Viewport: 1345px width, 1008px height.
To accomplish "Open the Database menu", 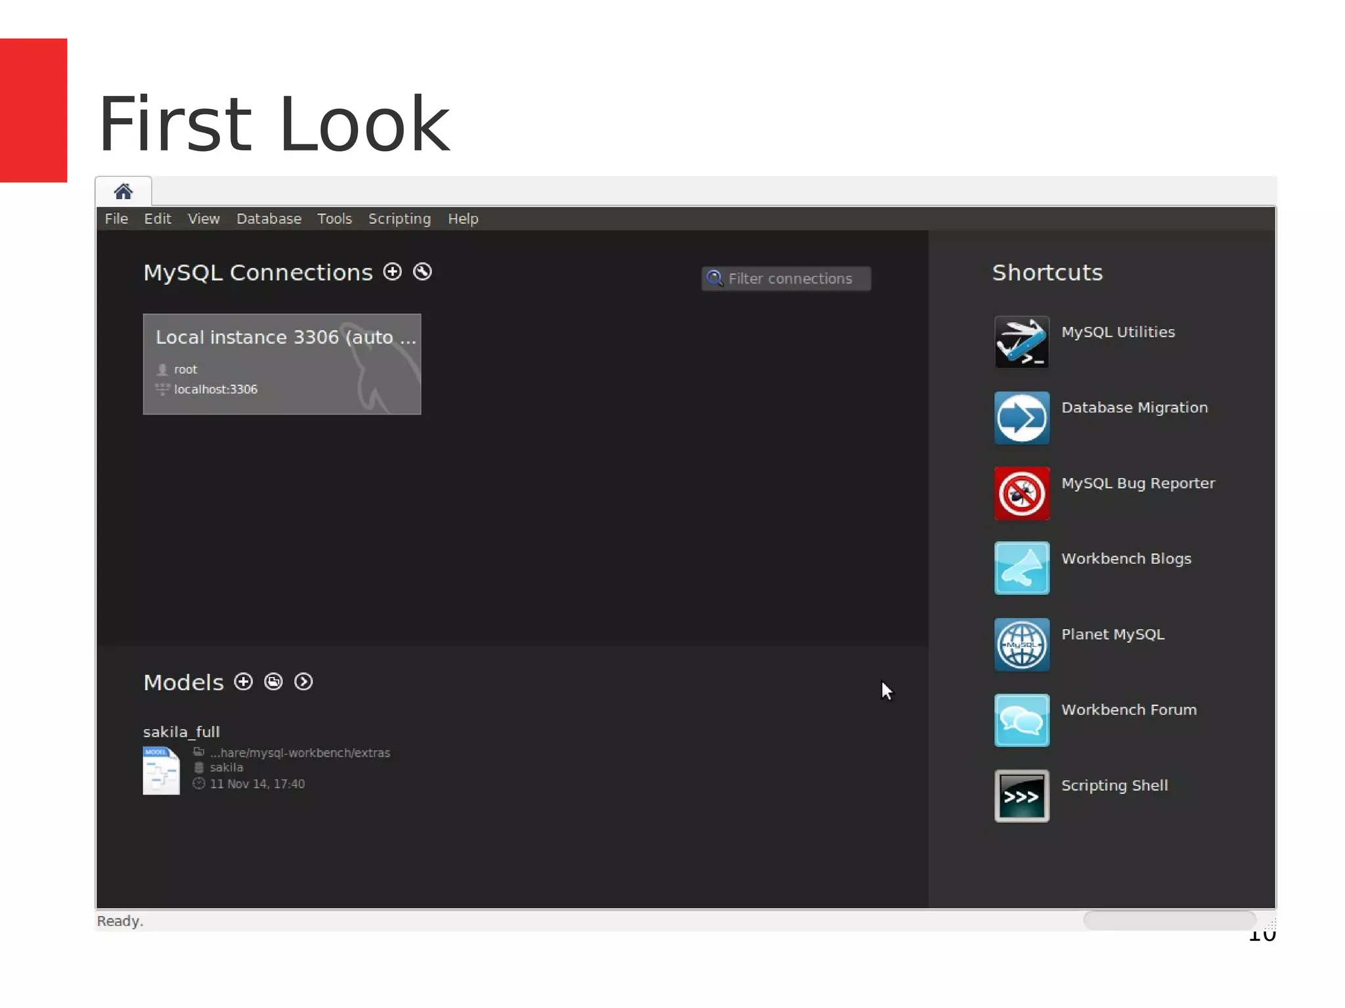I will (x=269, y=219).
